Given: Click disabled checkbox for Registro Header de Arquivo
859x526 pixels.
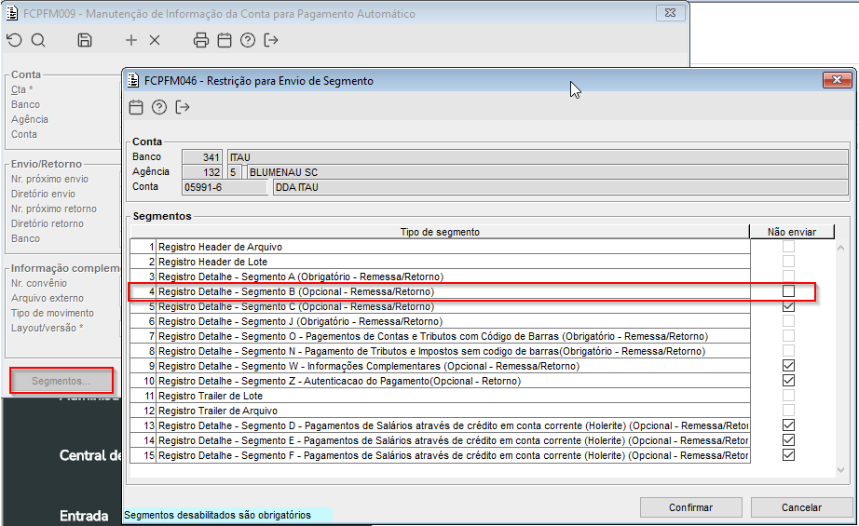Looking at the screenshot, I should [x=788, y=247].
